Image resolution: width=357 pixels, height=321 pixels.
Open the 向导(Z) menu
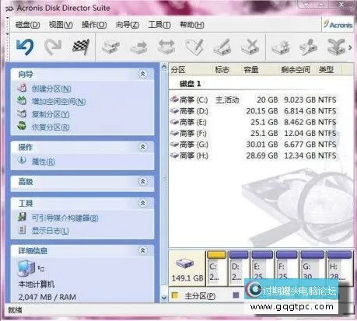point(128,25)
